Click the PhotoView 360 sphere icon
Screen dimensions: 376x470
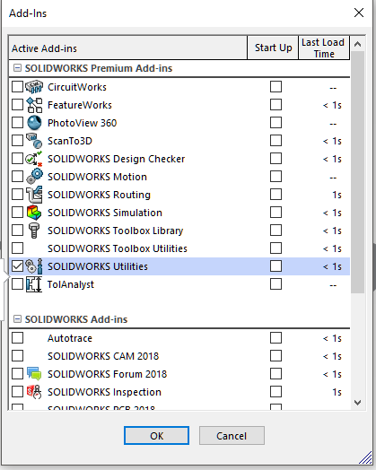click(x=34, y=123)
